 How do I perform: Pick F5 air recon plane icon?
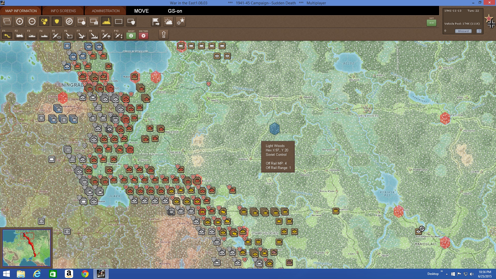coord(57,36)
